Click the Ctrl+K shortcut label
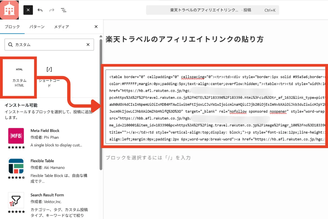This screenshot has height=219, width=328. 270,10
